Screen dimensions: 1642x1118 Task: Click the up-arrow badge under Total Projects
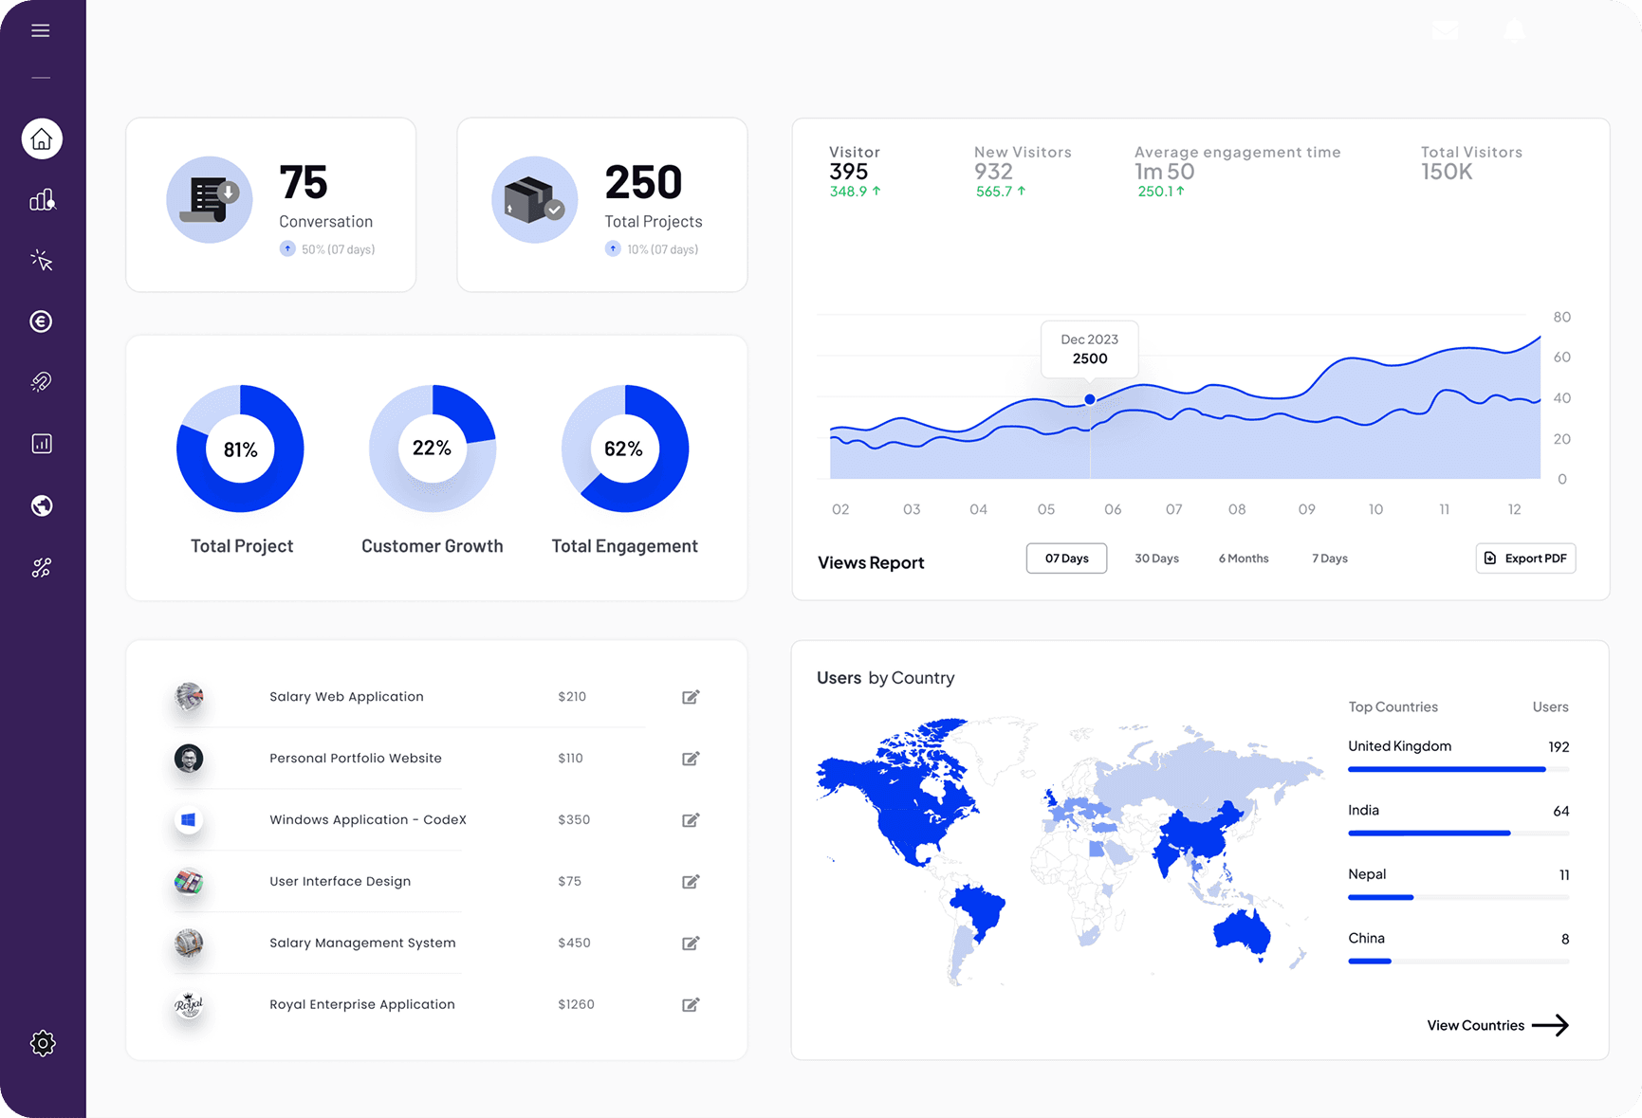point(613,248)
